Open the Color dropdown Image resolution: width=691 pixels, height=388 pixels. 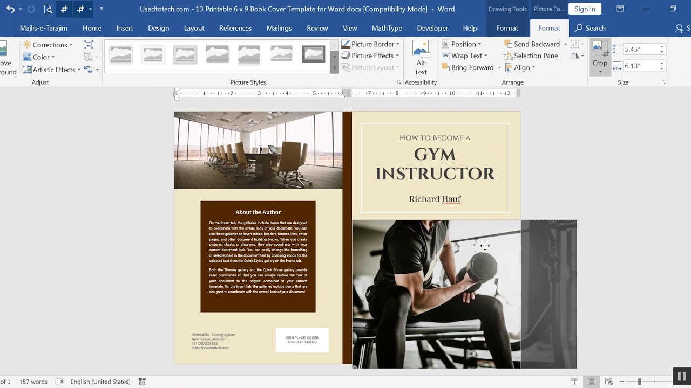pos(38,57)
